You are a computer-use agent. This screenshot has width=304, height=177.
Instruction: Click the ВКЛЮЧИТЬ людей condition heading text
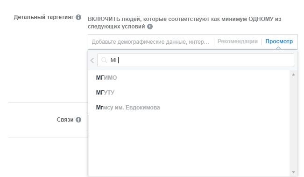[184, 23]
